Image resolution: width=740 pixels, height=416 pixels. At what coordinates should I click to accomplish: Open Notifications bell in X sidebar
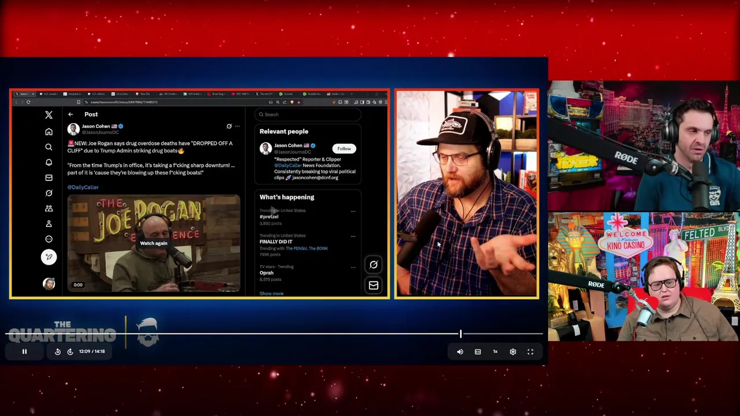coord(49,162)
